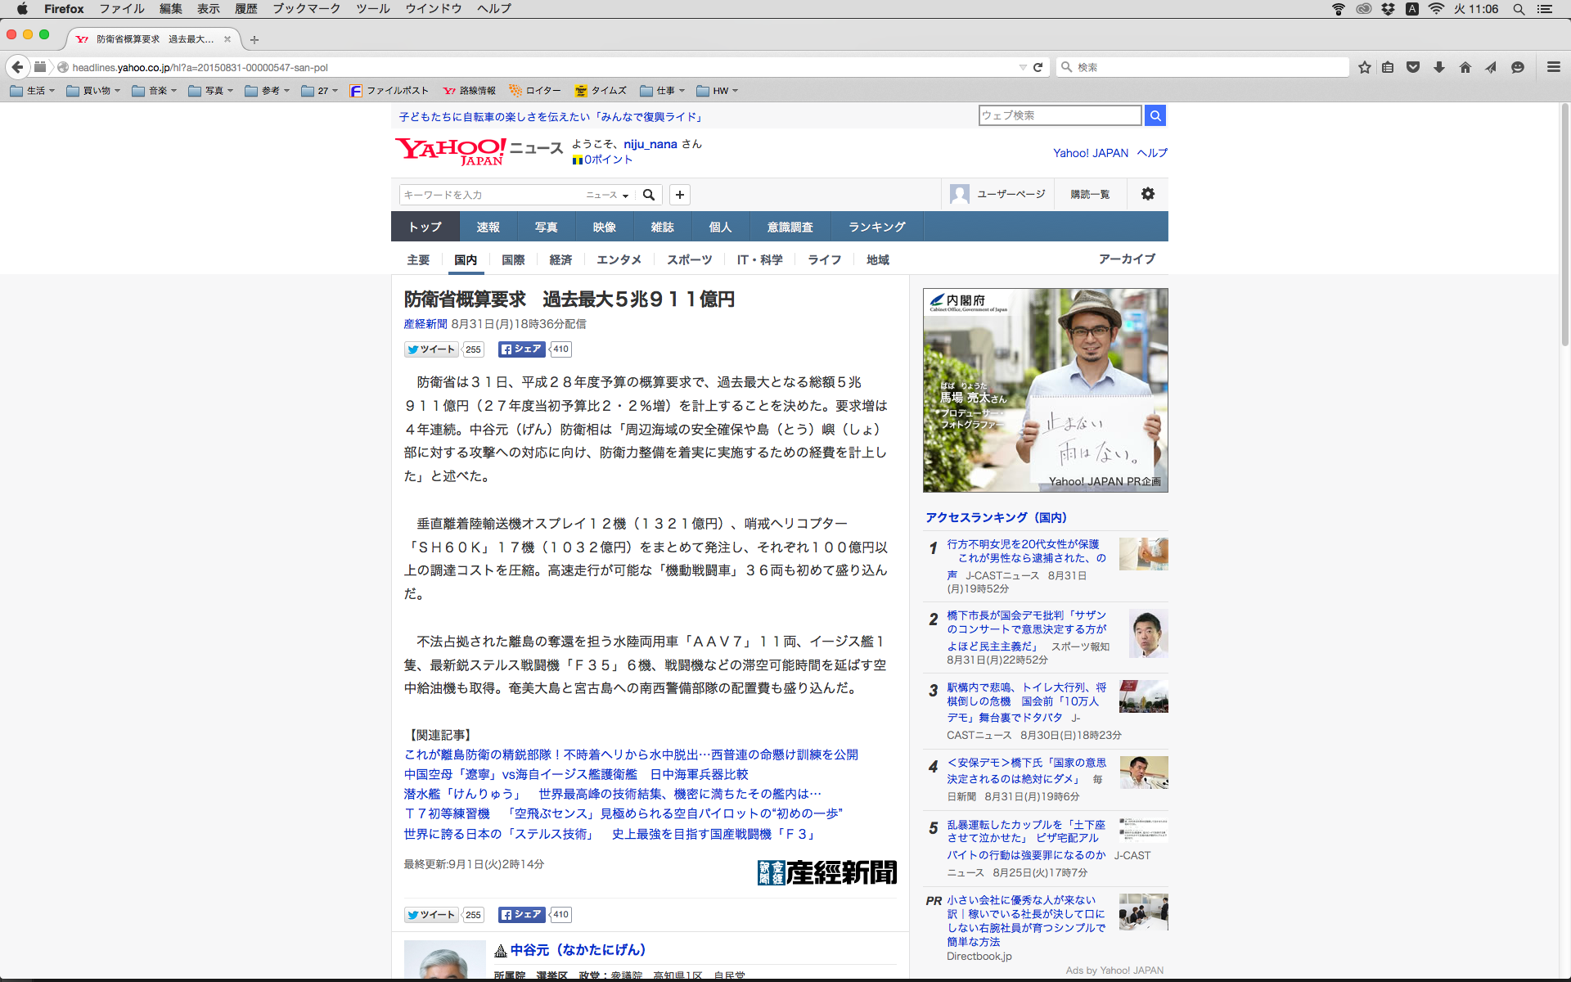Open the downloads arrow icon

pyautogui.click(x=1438, y=67)
